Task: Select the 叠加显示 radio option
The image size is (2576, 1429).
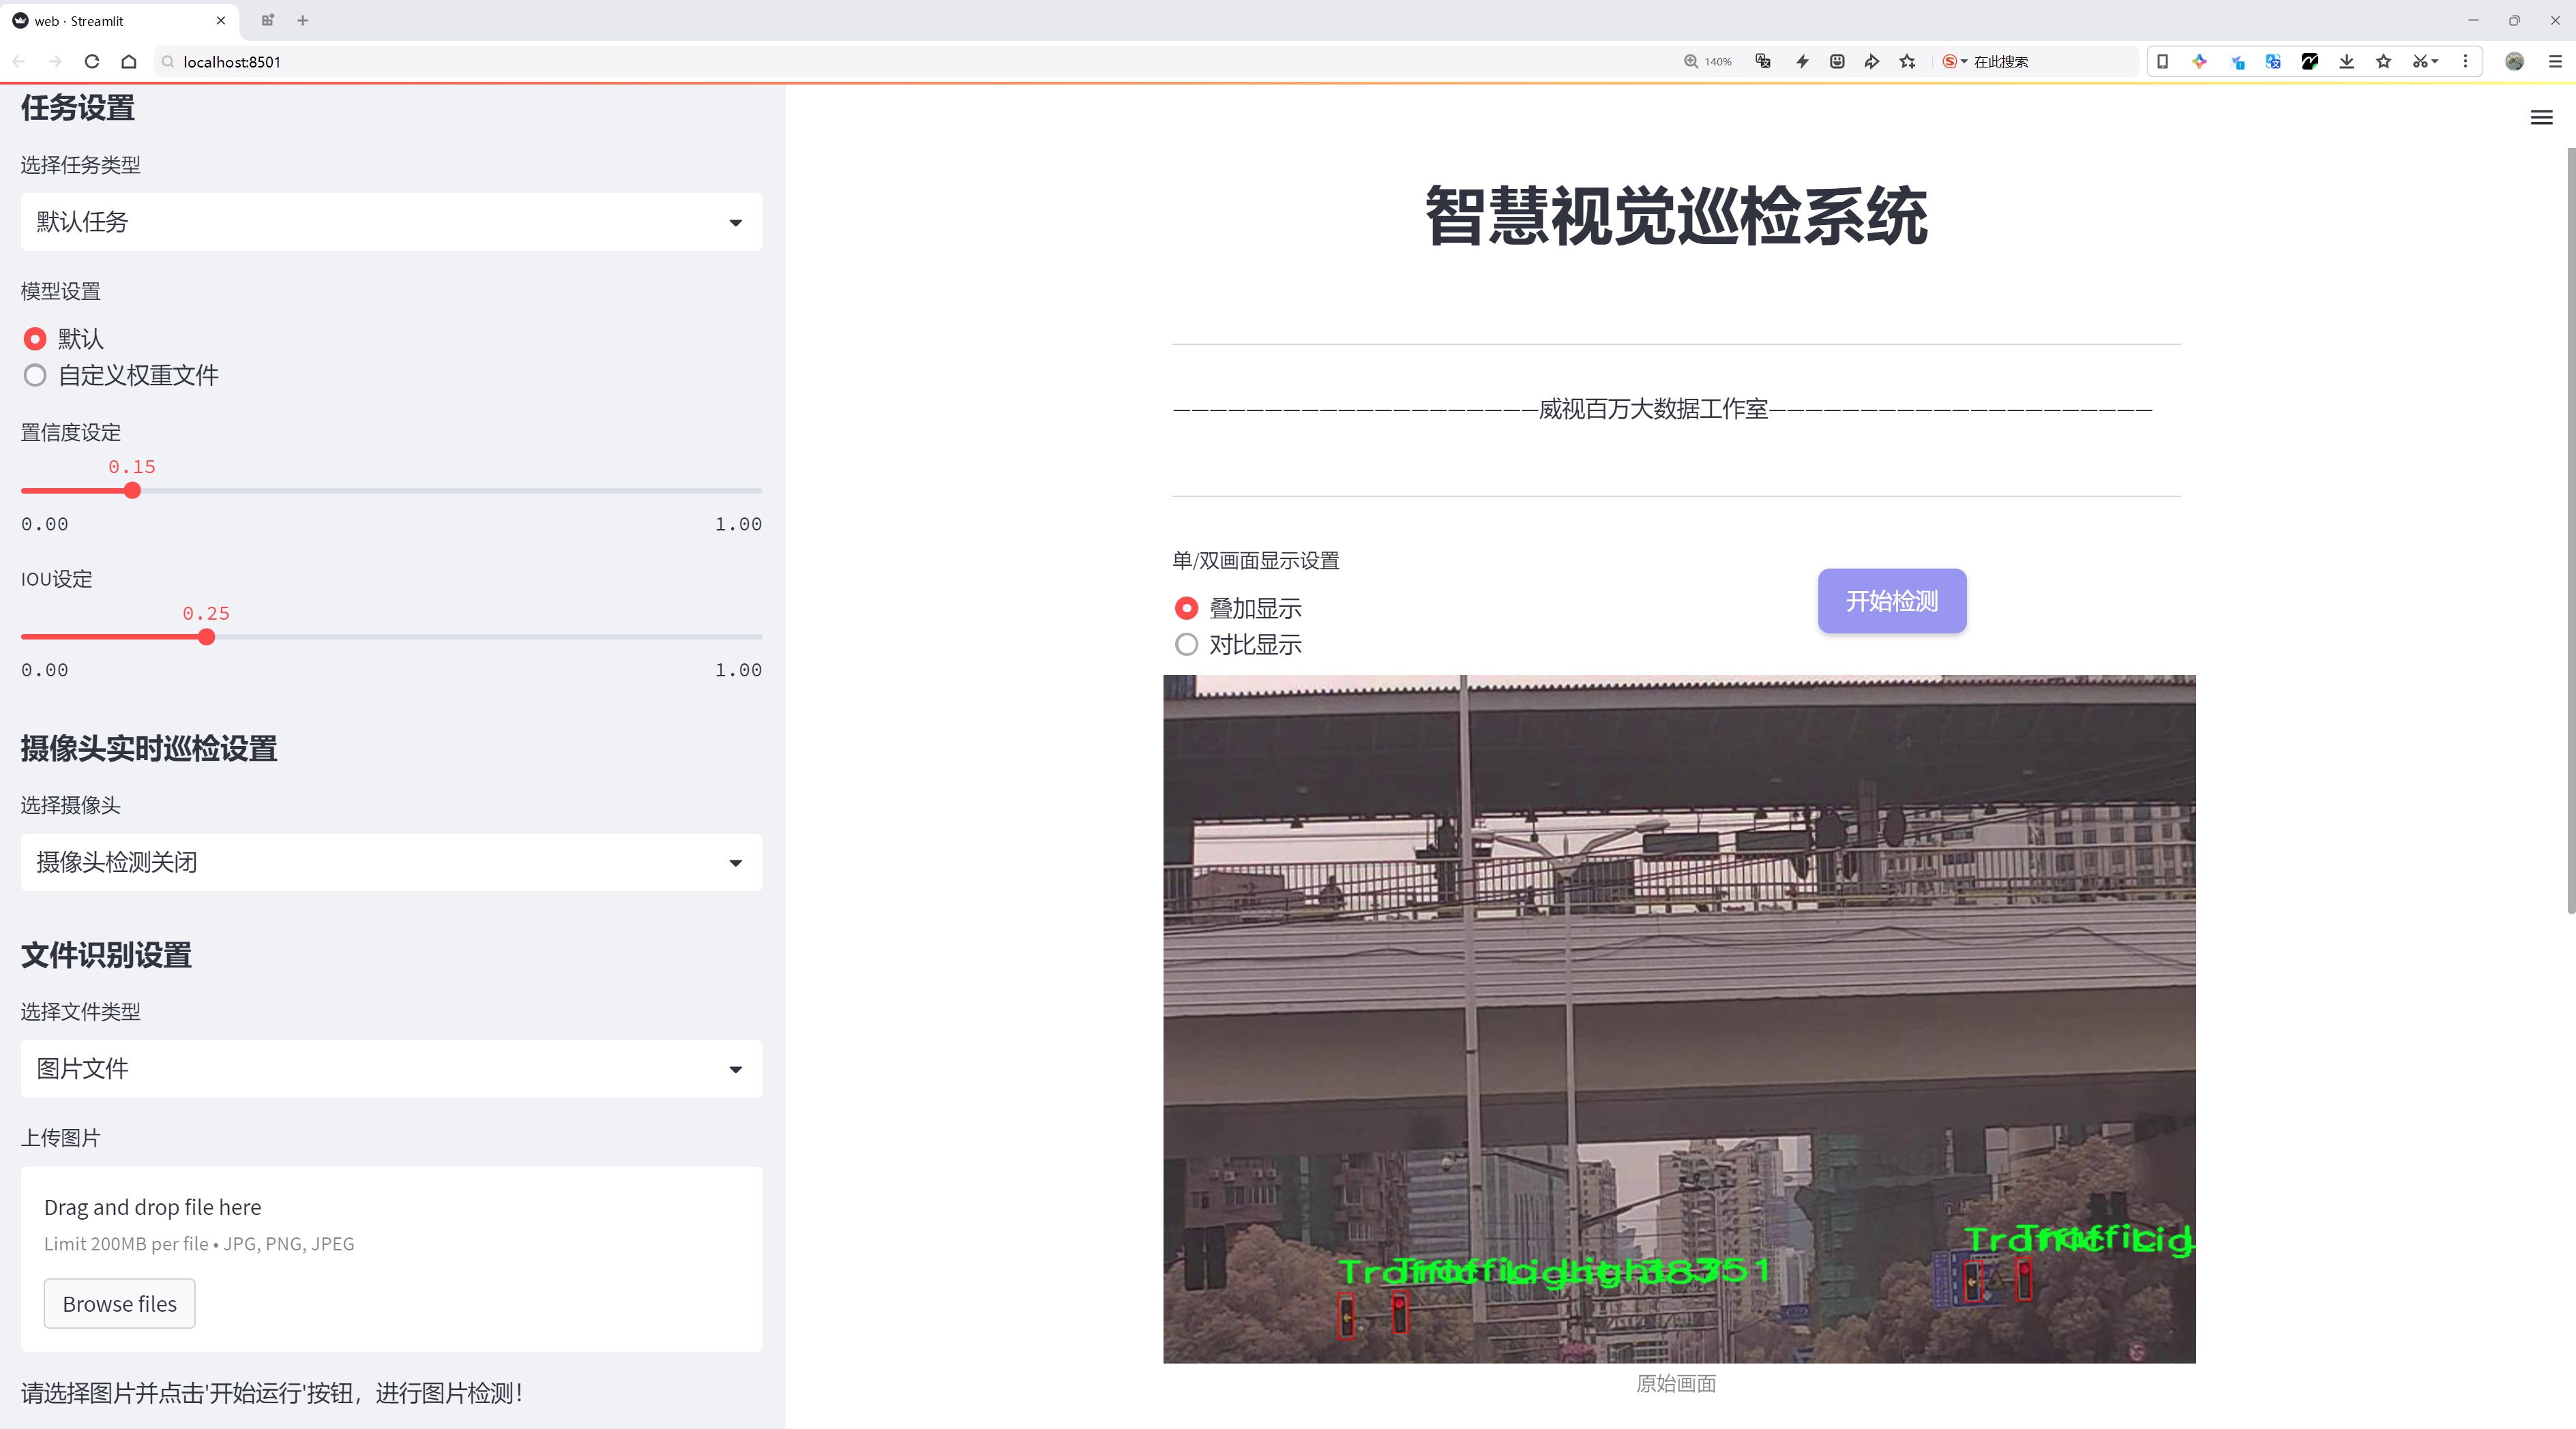Action: [x=1186, y=609]
